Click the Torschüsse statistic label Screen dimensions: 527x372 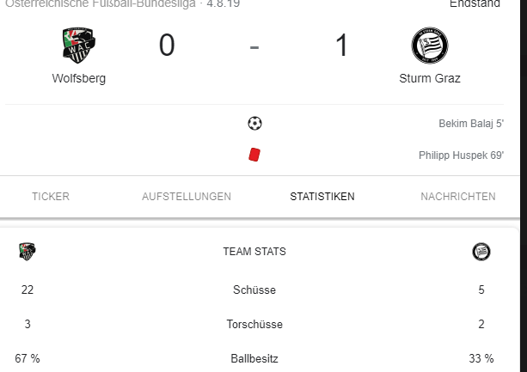[254, 325]
